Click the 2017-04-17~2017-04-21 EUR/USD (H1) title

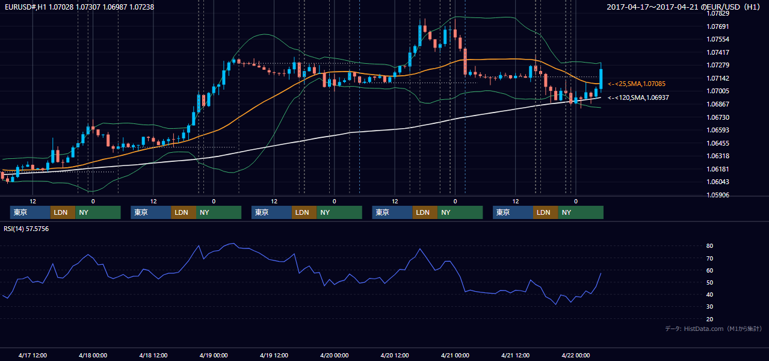tap(684, 7)
